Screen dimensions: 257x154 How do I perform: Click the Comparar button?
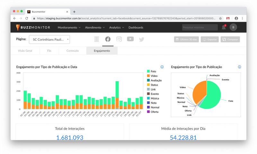[230, 39]
